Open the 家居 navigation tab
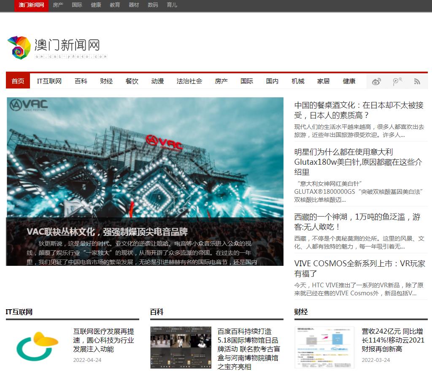This screenshot has width=432, height=372. 324,81
